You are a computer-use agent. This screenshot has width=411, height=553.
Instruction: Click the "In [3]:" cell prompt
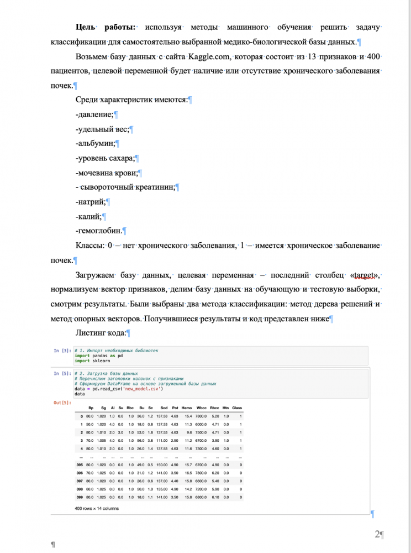[x=62, y=351]
